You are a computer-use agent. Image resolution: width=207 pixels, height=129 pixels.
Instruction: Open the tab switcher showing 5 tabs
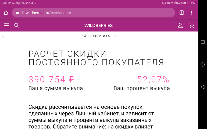pos(182,13)
